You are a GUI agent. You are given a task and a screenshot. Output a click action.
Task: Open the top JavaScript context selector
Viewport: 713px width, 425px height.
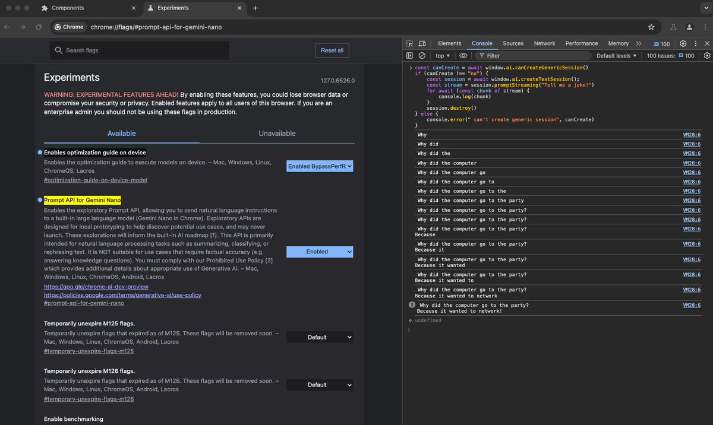pyautogui.click(x=443, y=56)
